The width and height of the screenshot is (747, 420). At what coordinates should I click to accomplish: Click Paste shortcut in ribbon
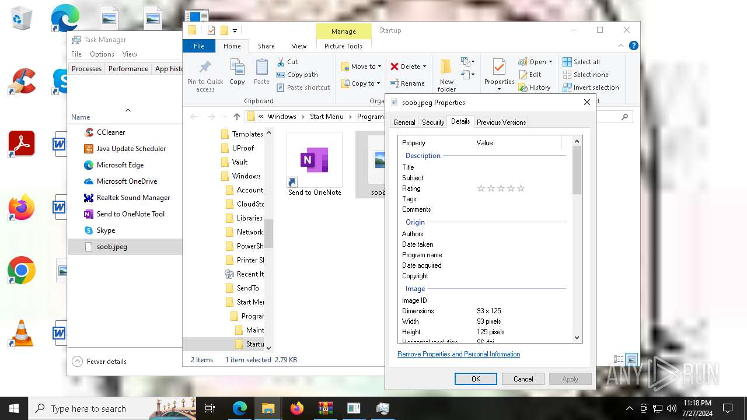(303, 87)
